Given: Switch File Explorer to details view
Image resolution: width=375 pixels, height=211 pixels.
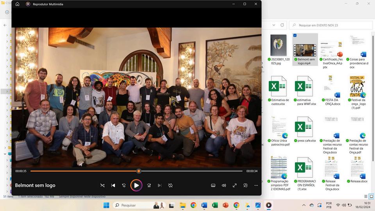Looking at the screenshot, I should tap(366, 197).
